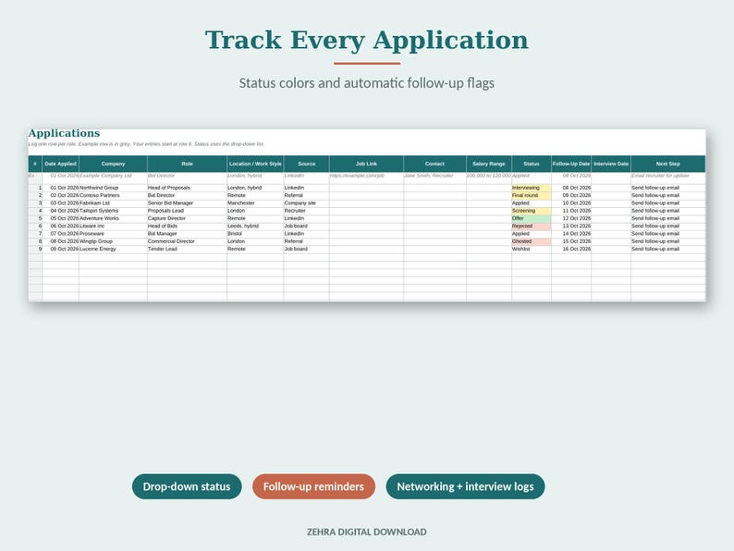This screenshot has width=734, height=551.
Task: Select the 16 Oct 2026 follow-up date
Action: [x=571, y=249]
